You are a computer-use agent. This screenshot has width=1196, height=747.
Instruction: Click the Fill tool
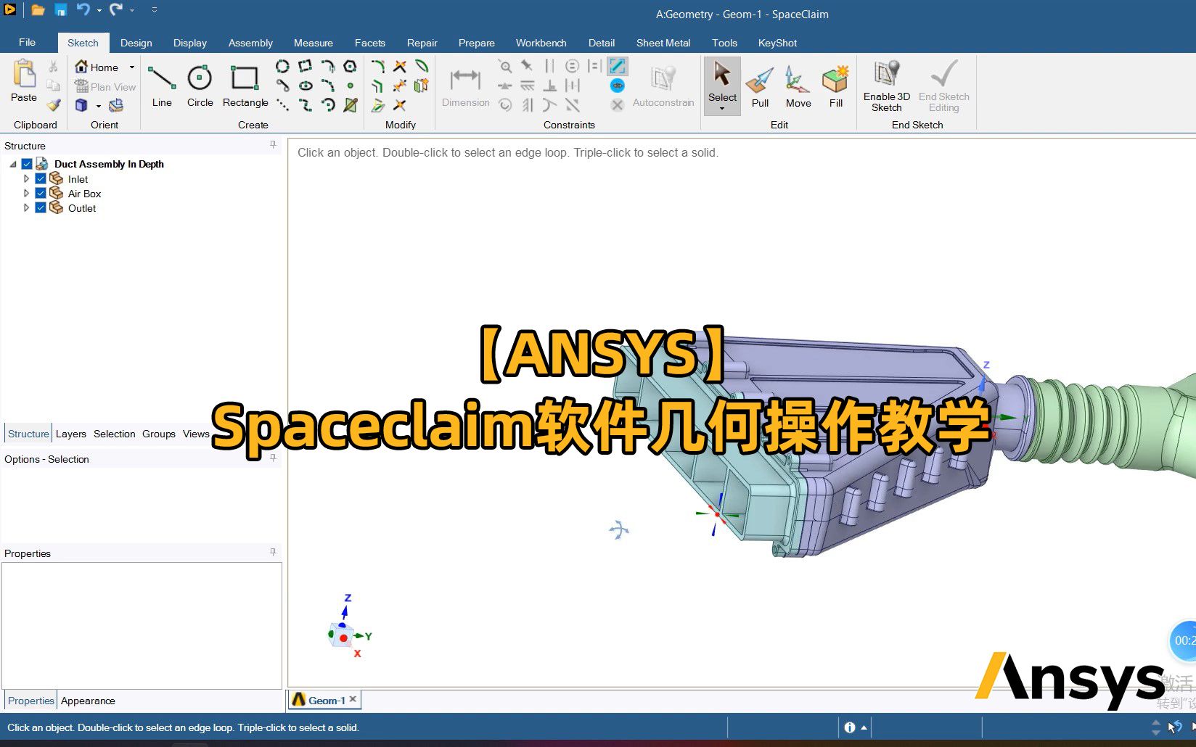[x=836, y=86]
